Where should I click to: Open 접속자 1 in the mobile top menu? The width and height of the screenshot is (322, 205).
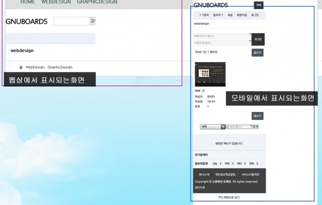(x=218, y=15)
